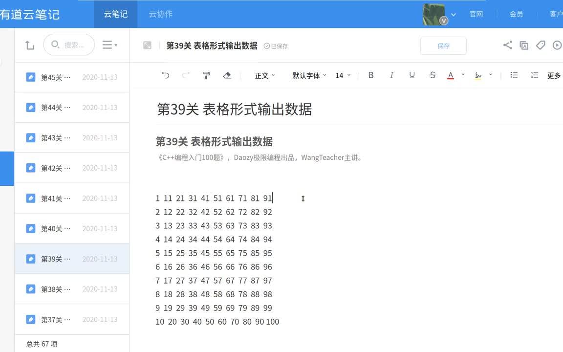Toggle italic formatting
563x352 pixels.
click(391, 75)
